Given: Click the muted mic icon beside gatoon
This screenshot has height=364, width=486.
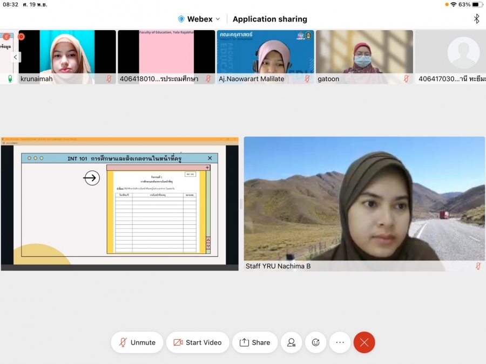Looking at the screenshot, I should (x=406, y=79).
